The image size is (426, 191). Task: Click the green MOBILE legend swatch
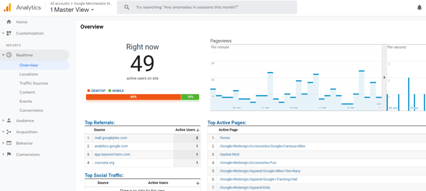110,91
